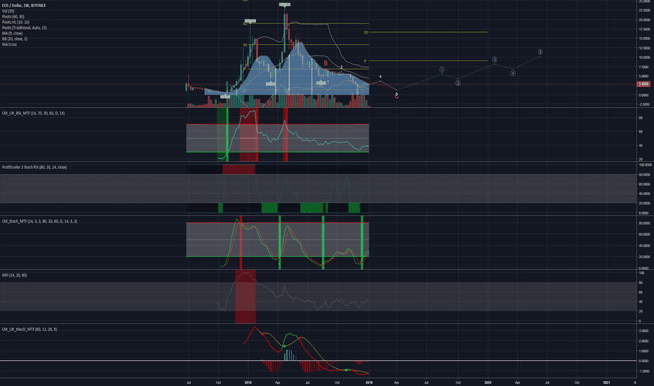Select the uncircled white 2 wave label
This screenshot has height=386, width=654.
tap(341, 67)
